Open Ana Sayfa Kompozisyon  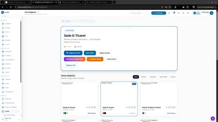click(x=74, y=59)
